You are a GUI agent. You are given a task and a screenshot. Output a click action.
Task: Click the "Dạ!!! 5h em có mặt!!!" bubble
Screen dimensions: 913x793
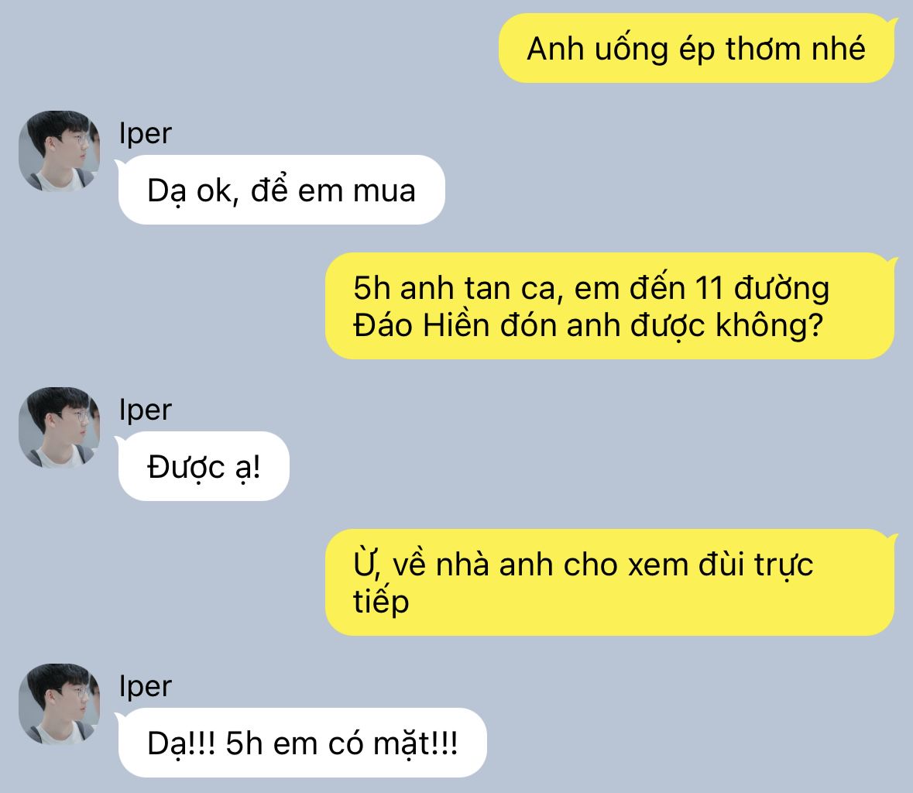point(302,743)
